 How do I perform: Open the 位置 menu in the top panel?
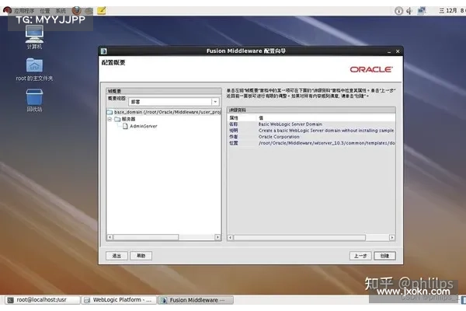click(44, 11)
